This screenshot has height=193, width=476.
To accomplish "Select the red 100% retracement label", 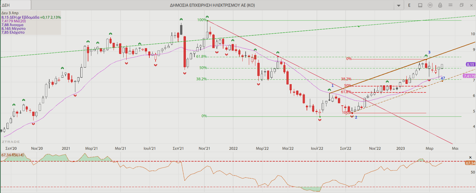I will pos(347,112).
